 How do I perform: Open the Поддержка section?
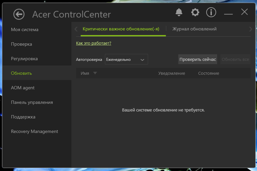pos(37,117)
